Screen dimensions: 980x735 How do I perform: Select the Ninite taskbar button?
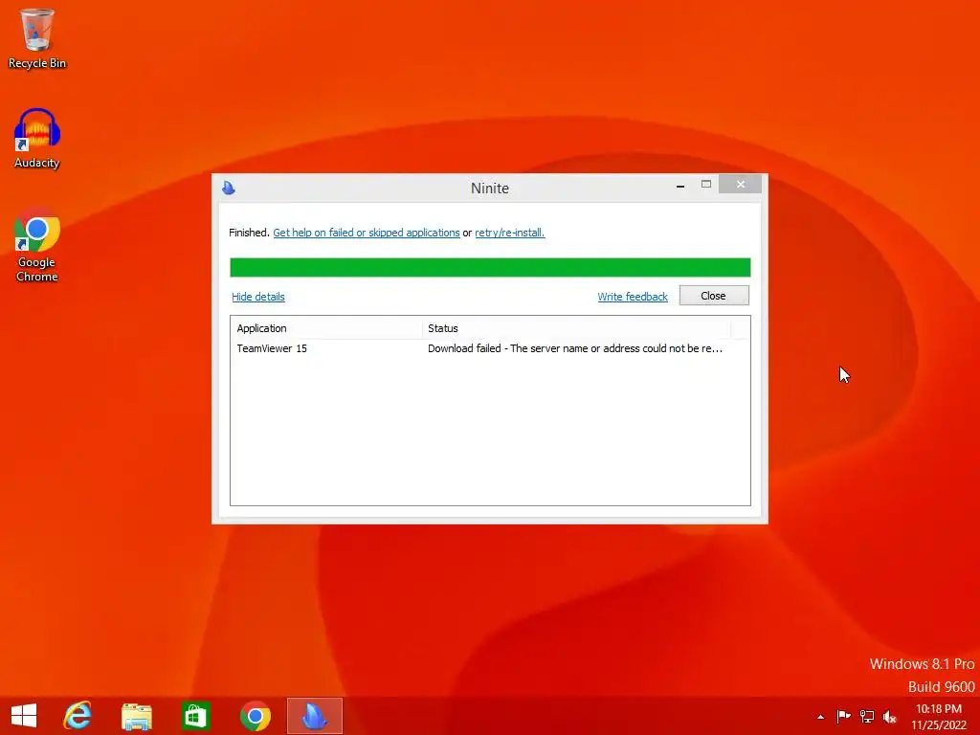point(314,716)
